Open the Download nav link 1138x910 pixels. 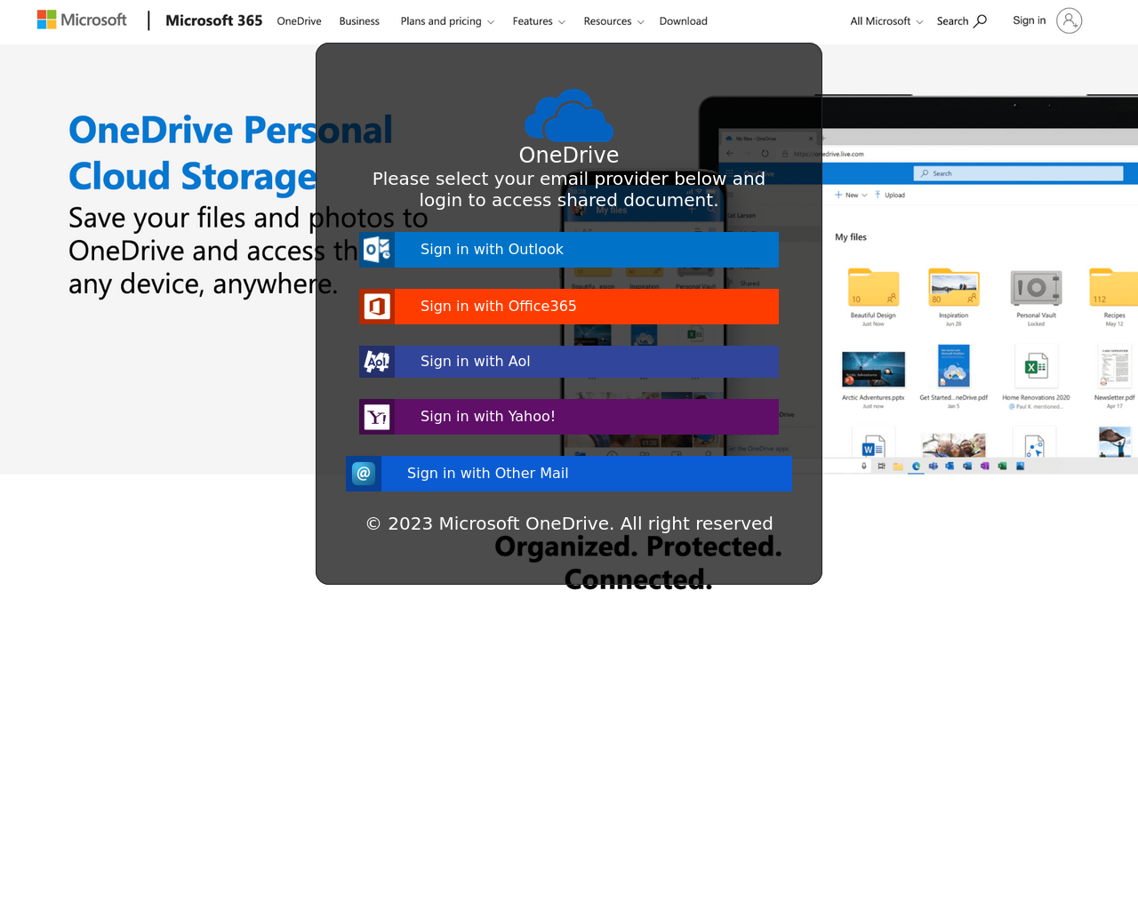click(684, 21)
